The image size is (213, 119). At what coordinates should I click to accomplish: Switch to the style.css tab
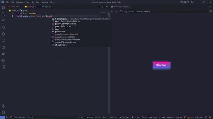[47, 7]
